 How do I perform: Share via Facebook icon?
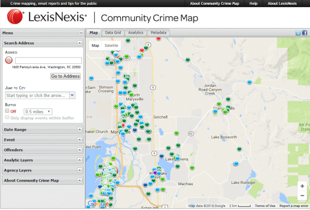[x=305, y=33]
